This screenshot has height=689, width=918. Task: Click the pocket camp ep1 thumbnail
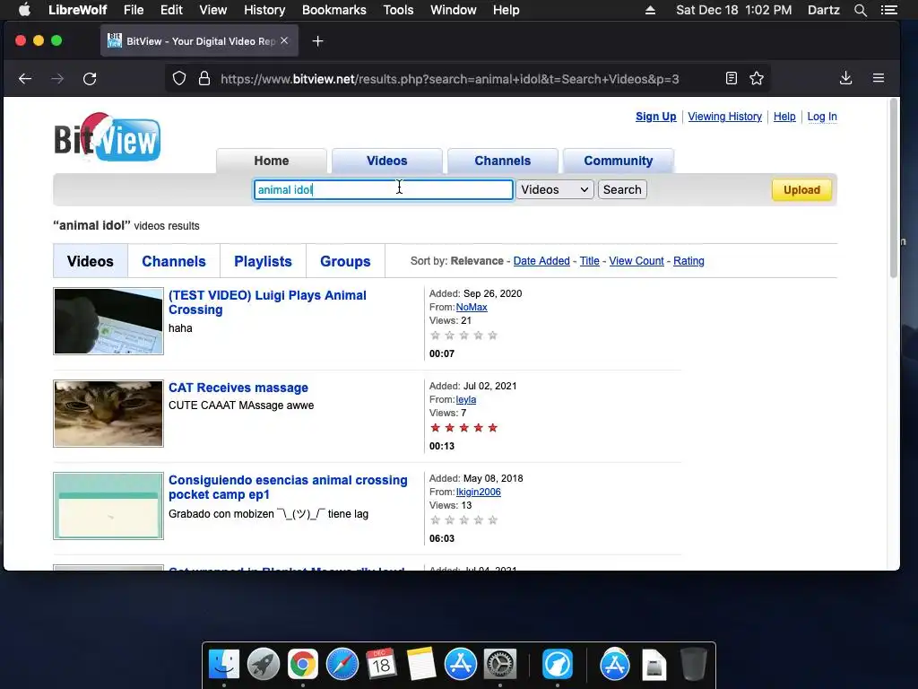pos(108,506)
